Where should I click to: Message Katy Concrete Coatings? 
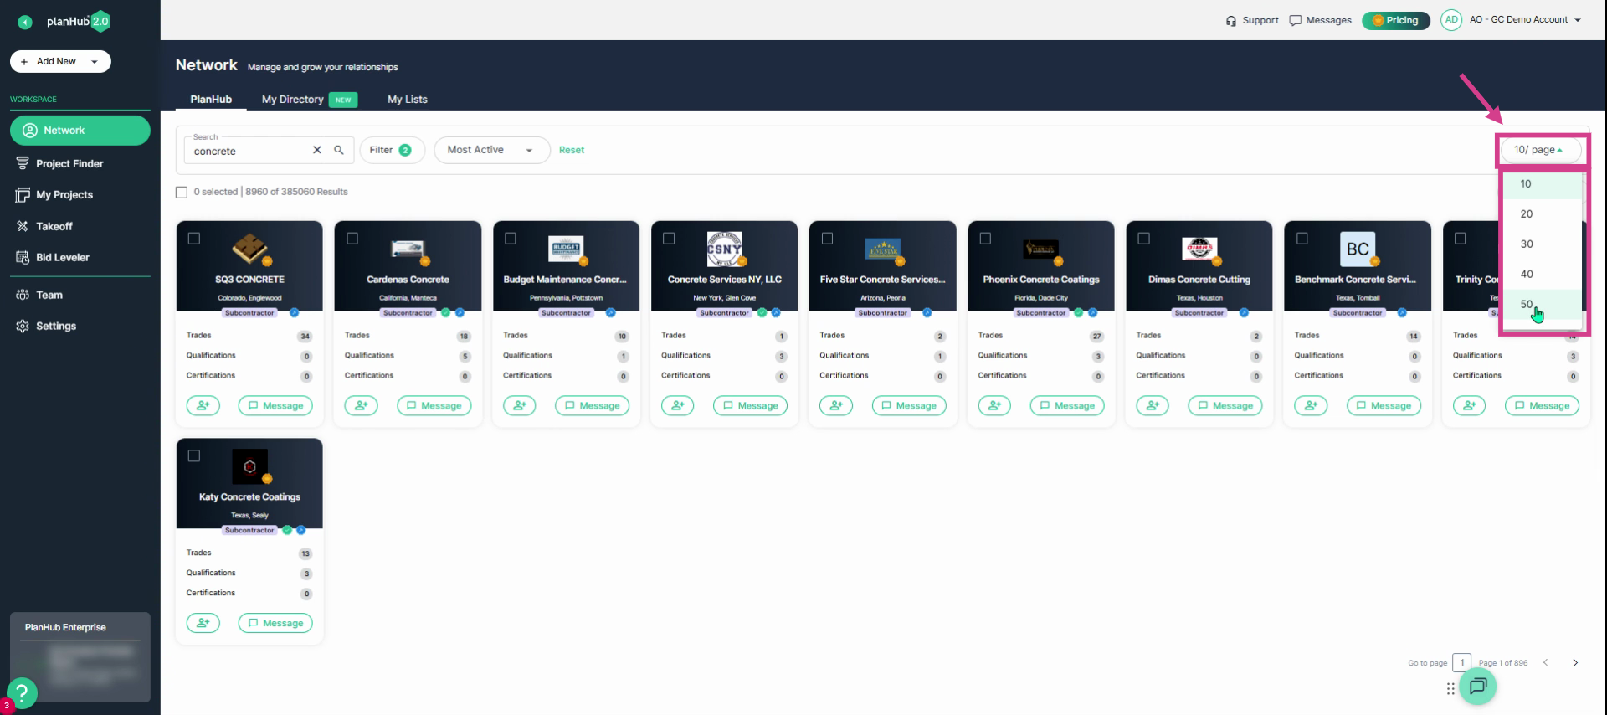point(275,623)
